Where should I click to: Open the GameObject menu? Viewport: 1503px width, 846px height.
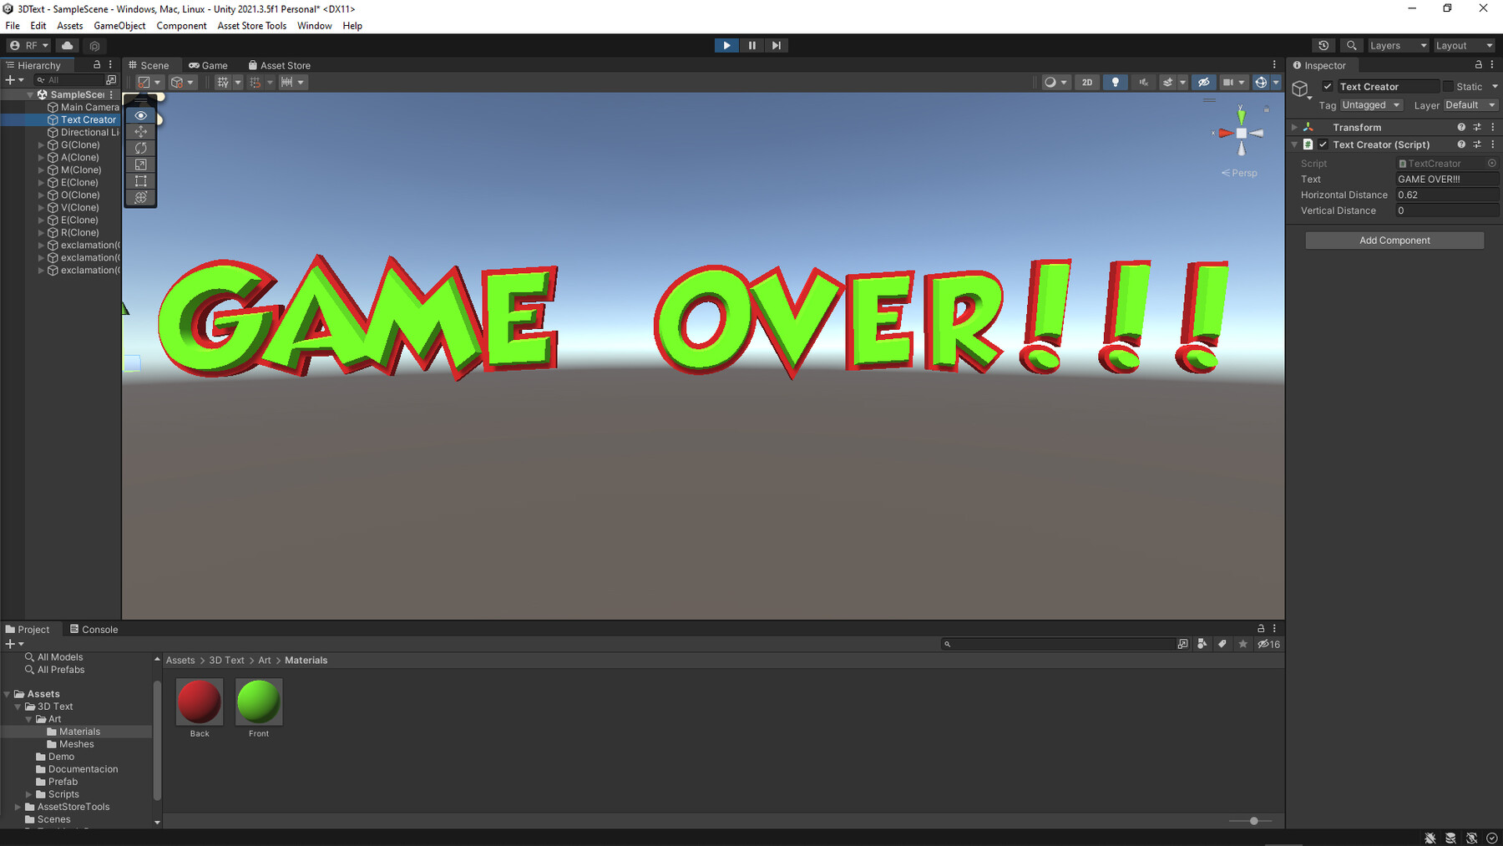coord(119,25)
